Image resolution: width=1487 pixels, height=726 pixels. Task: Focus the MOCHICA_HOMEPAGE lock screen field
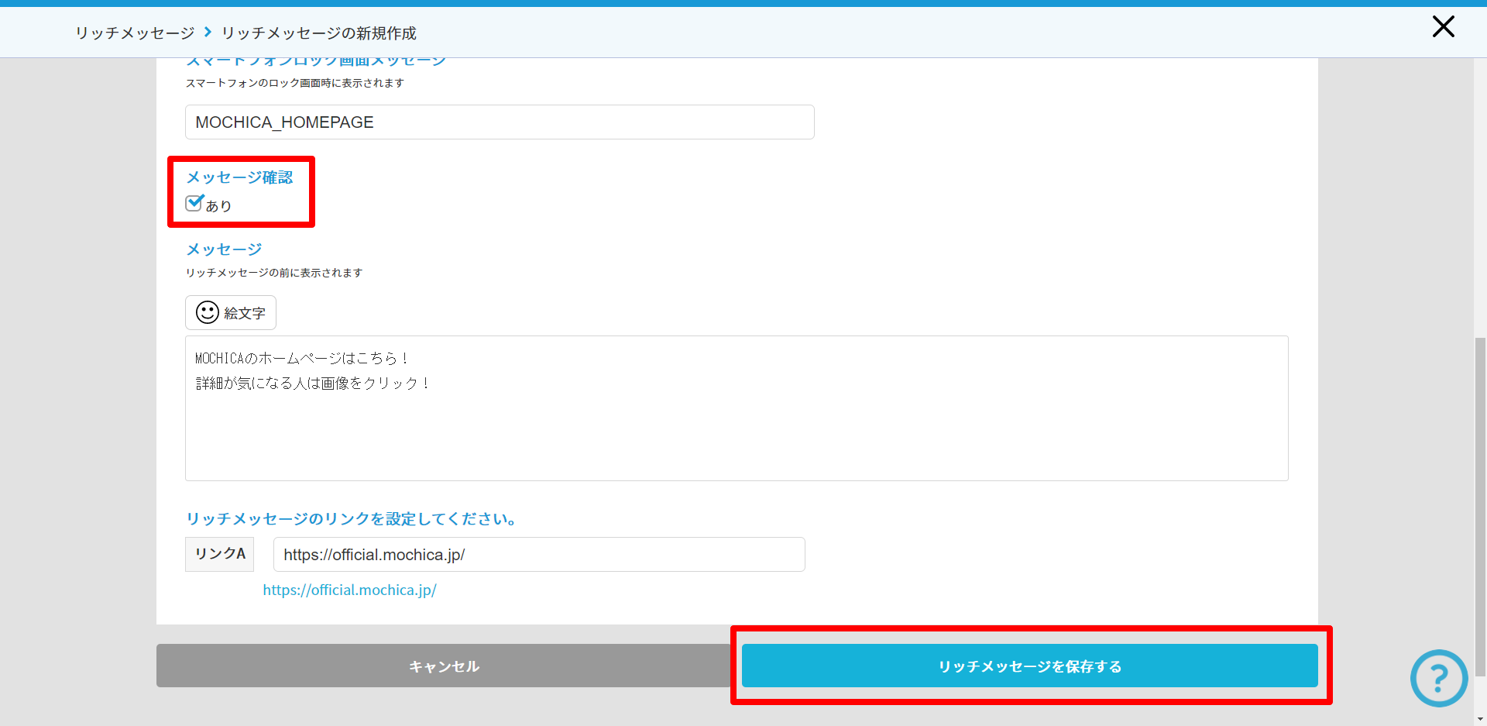(x=500, y=122)
